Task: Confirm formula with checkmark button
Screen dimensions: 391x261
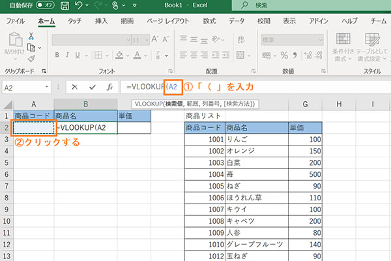Action: [x=93, y=87]
